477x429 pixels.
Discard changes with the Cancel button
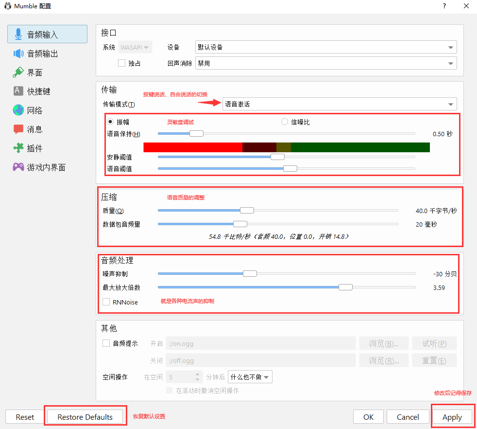tap(408, 417)
